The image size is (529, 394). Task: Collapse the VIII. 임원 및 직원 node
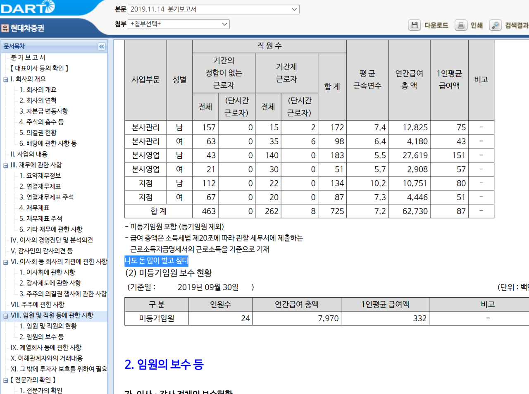click(x=6, y=316)
